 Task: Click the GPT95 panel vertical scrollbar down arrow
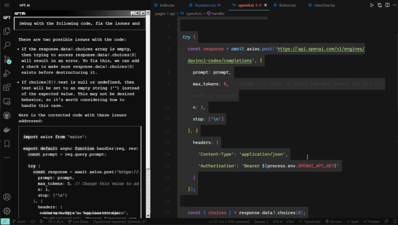click(148, 215)
